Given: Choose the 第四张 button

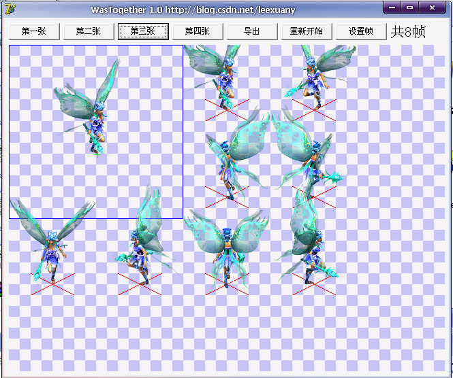Looking at the screenshot, I should pos(198,31).
